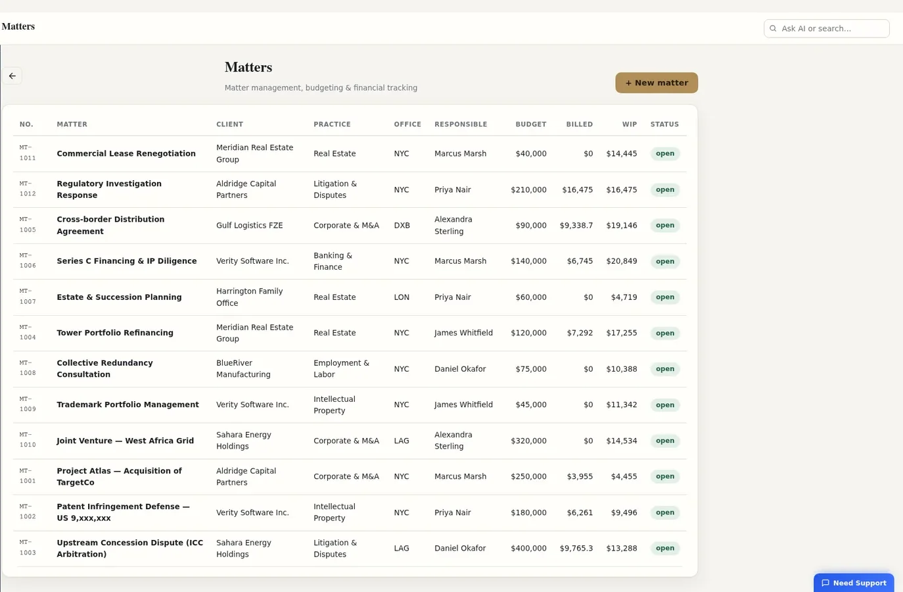
Task: Click the MATTER column header
Action: click(x=72, y=124)
